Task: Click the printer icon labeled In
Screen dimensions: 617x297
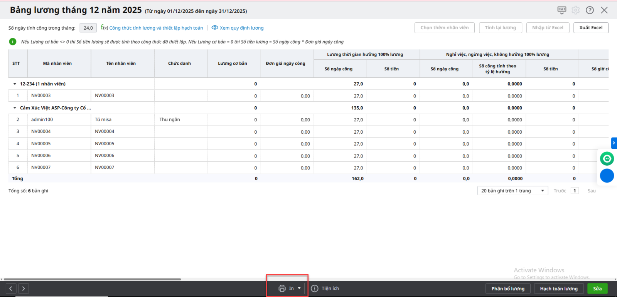Action: point(282,289)
